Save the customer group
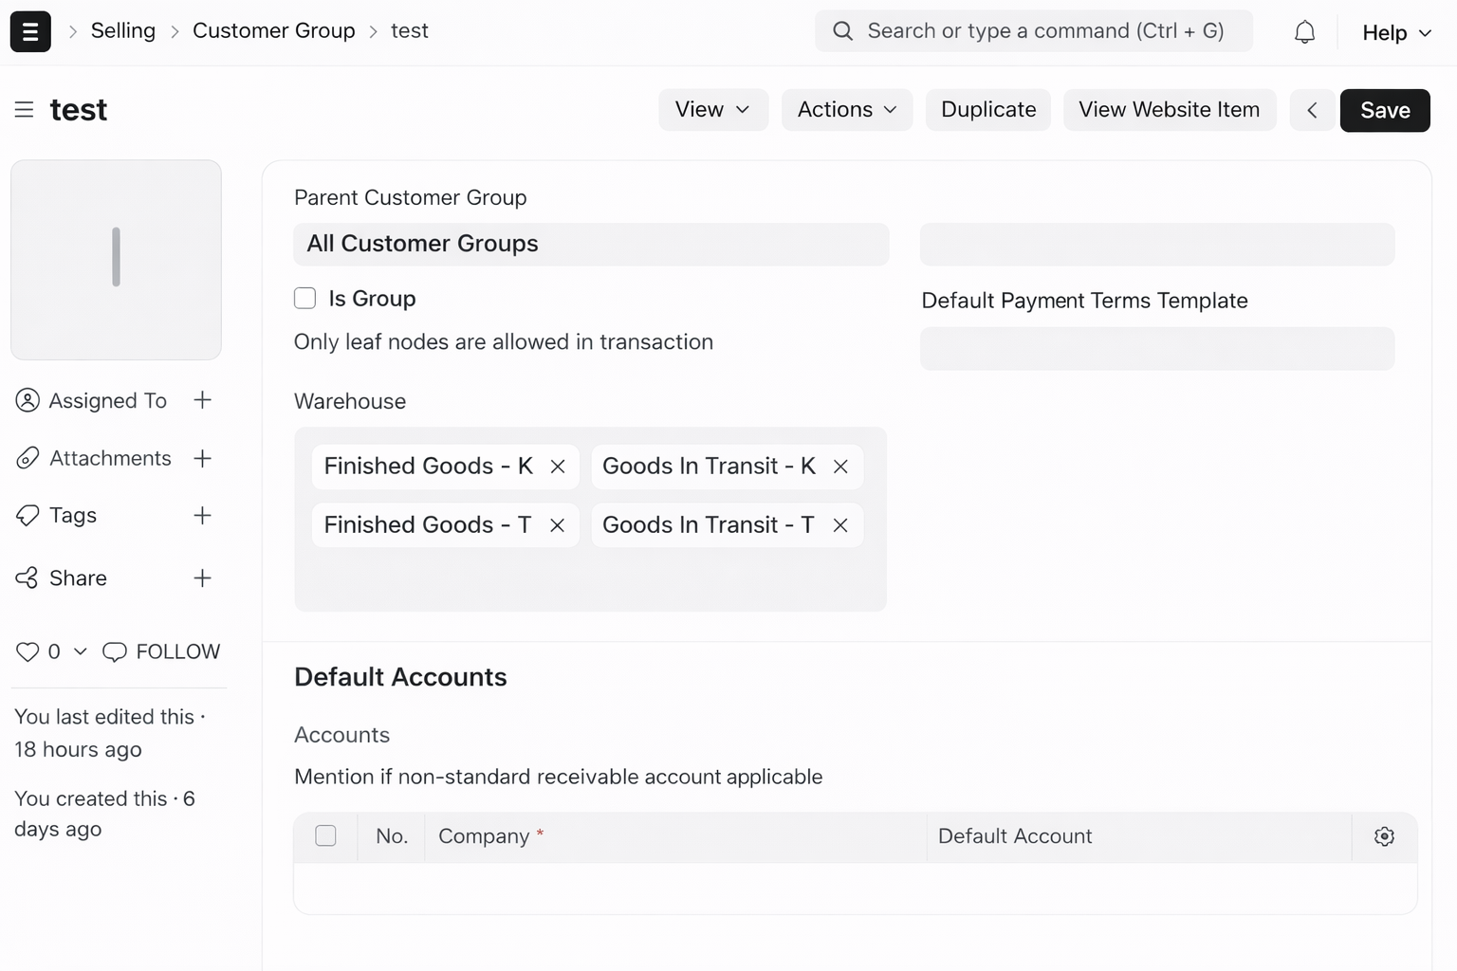 1385,110
